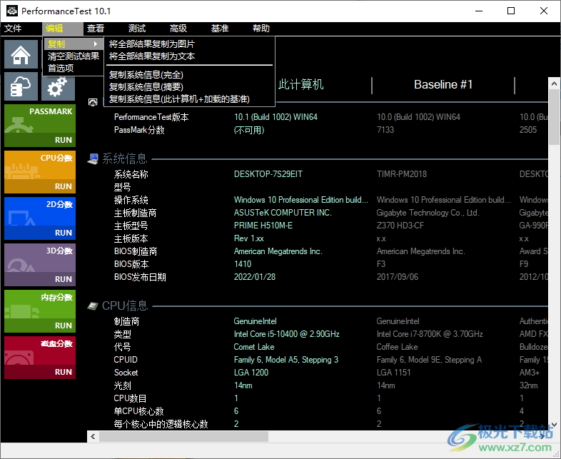Click the horizontal scrollbar thumb
Viewport: 561px width, 459px height.
click(184, 436)
